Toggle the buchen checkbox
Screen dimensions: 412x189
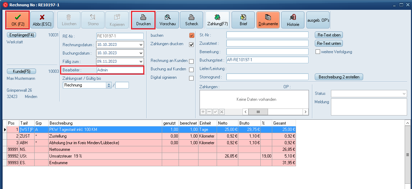coord(191,35)
